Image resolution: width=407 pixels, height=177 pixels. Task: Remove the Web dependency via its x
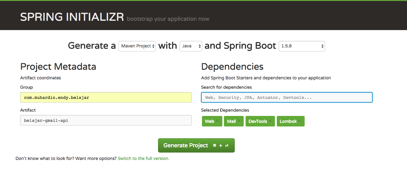coord(217,121)
